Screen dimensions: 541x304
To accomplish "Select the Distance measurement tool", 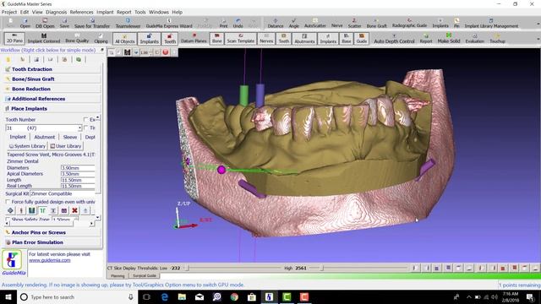I will (x=276, y=23).
